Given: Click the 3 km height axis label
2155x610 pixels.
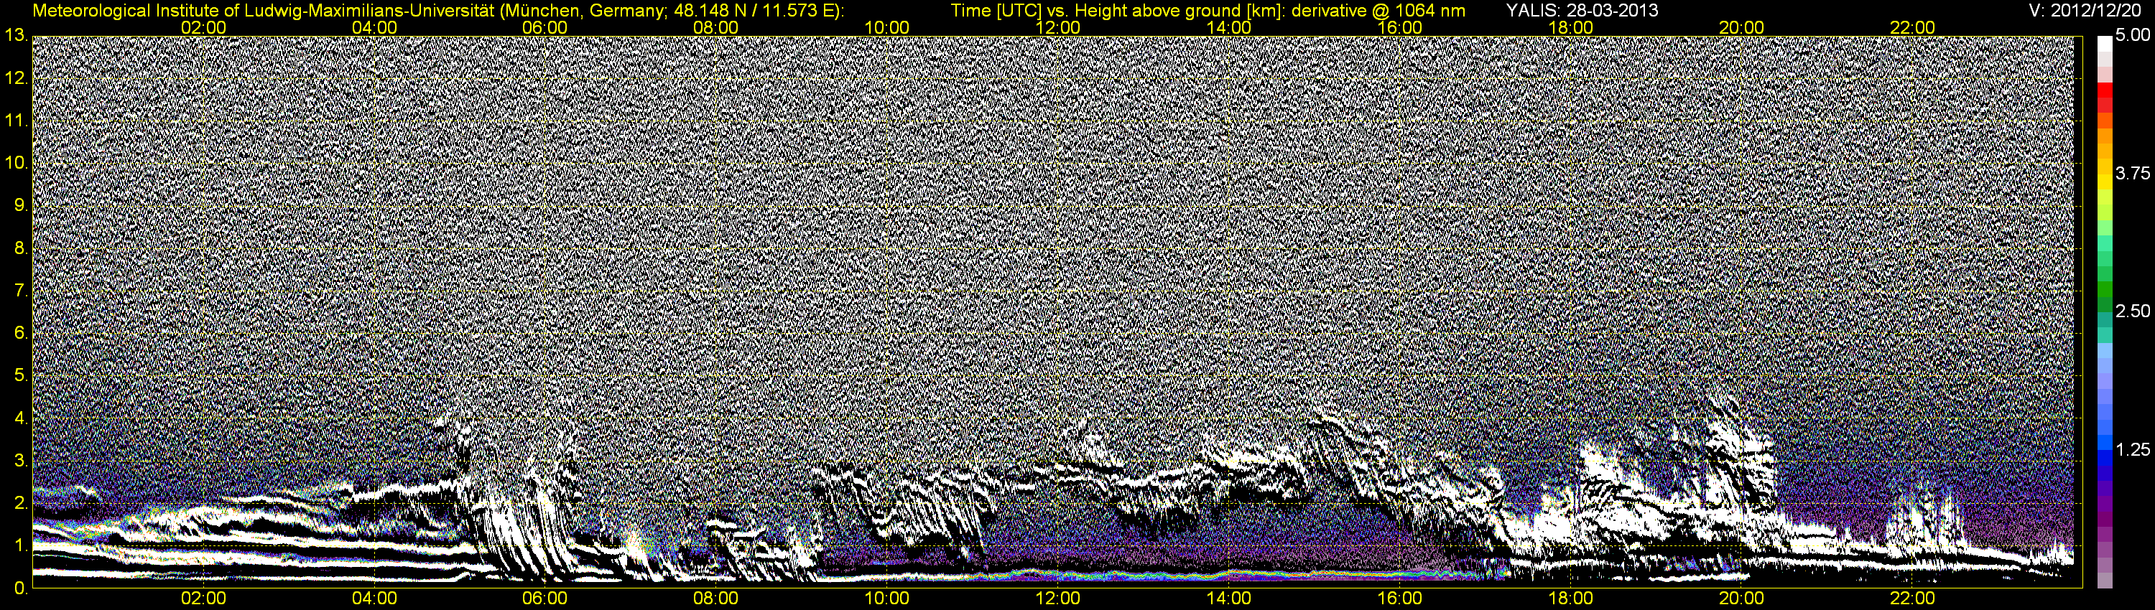Looking at the screenshot, I should 21,461.
